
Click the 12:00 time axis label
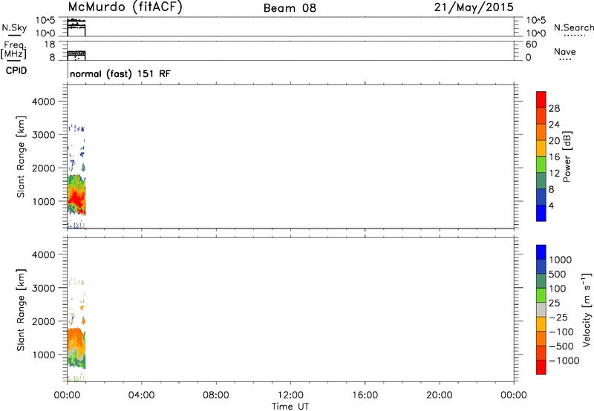point(290,395)
